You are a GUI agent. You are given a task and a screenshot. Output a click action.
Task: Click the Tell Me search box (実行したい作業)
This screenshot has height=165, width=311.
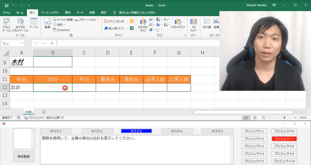coord(137,13)
